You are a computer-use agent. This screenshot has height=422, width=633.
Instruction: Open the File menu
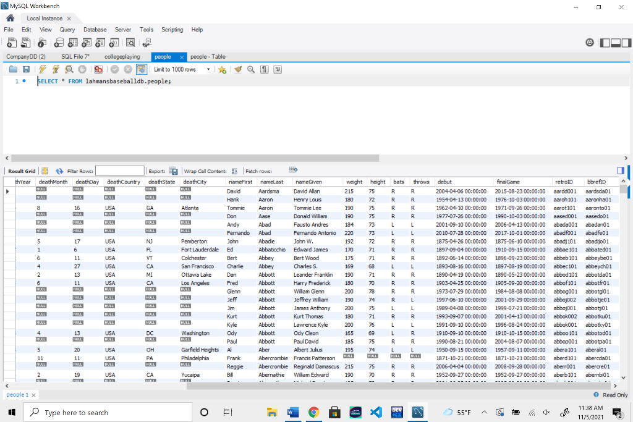click(x=9, y=30)
